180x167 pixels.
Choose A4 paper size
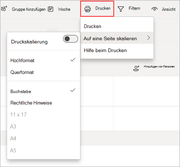pyautogui.click(x=43, y=138)
